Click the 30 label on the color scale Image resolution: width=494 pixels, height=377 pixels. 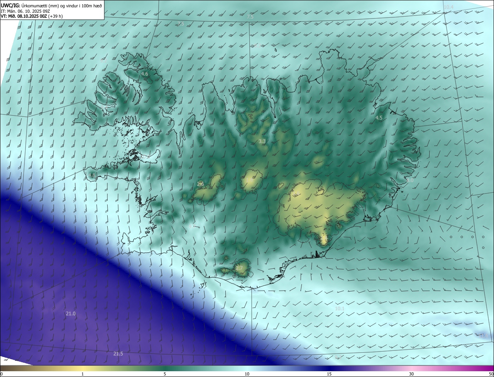[411, 374]
